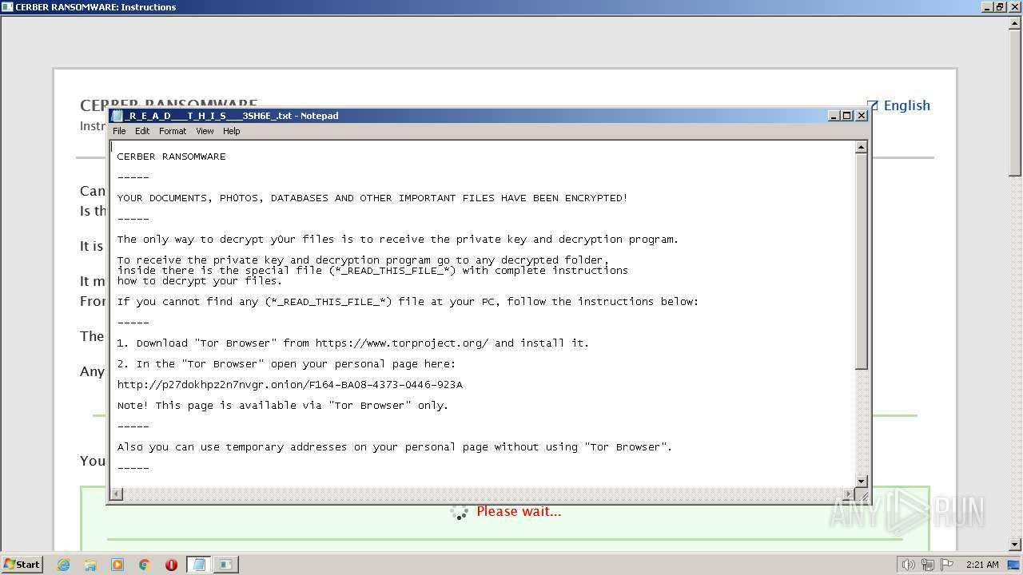
Task: Click 'Also you can use temporary addresses' line
Action: [395, 447]
